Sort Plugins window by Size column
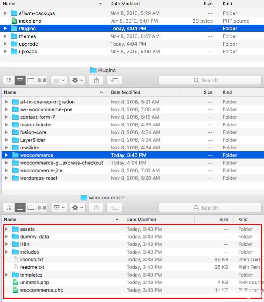The image size is (264, 302). [199, 92]
